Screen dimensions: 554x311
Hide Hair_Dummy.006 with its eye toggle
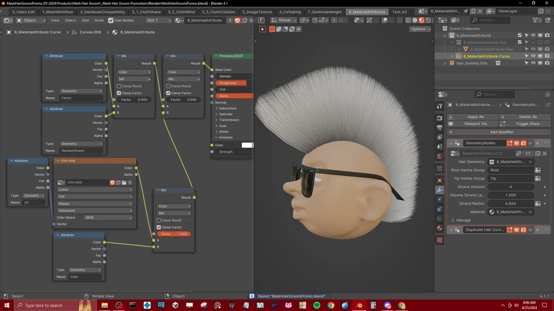coord(533,63)
